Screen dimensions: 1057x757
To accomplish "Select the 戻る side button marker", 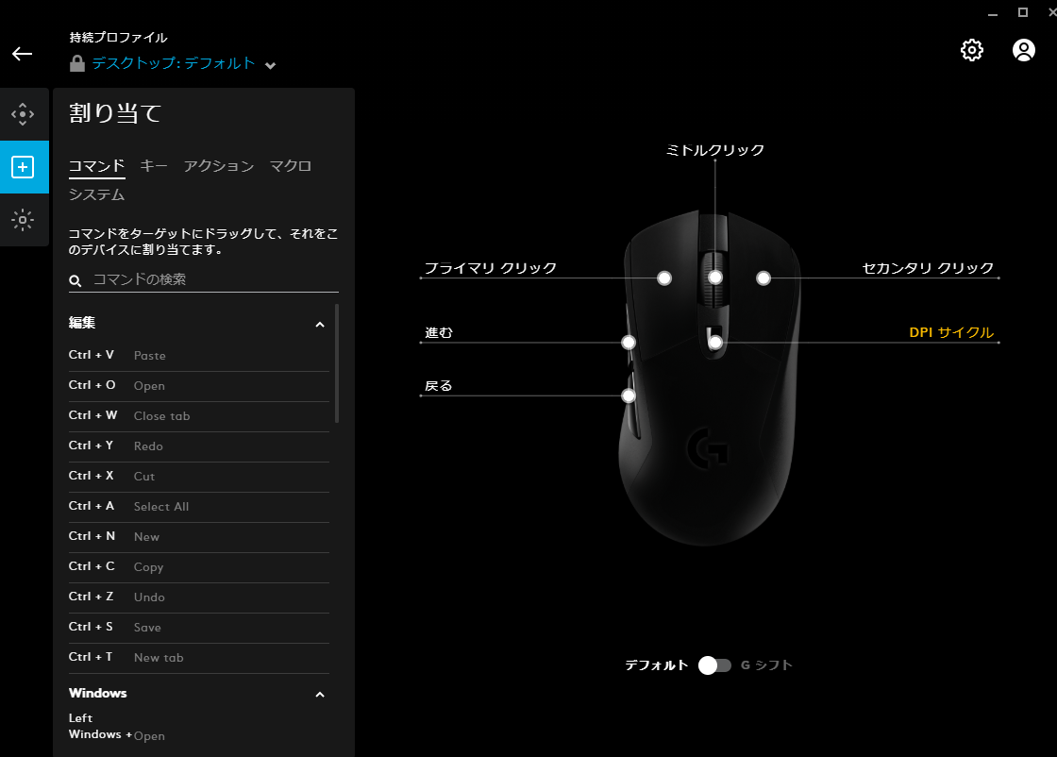I will point(629,395).
